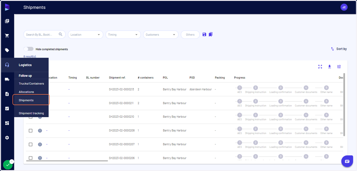Click alert badge in row SH2023-02-0000207
Viewport: 357px width, 171px height.
pyautogui.click(x=40, y=144)
